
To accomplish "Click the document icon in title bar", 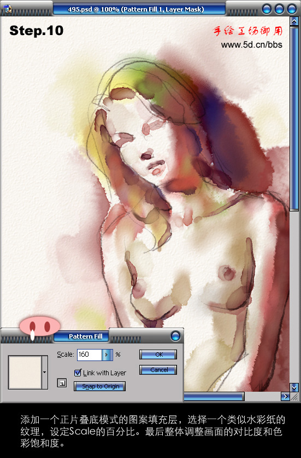I will click(8, 9).
